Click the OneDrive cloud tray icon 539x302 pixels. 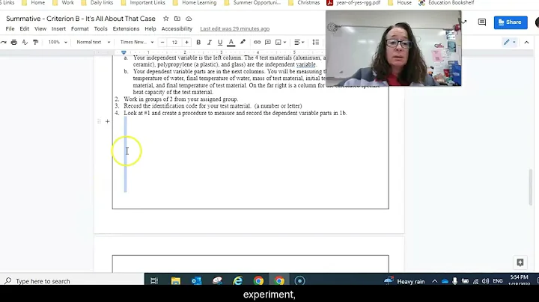(x=445, y=281)
